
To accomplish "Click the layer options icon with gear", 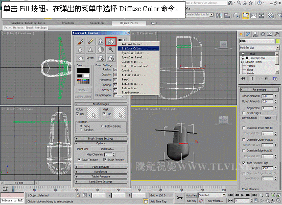I will [111, 58].
